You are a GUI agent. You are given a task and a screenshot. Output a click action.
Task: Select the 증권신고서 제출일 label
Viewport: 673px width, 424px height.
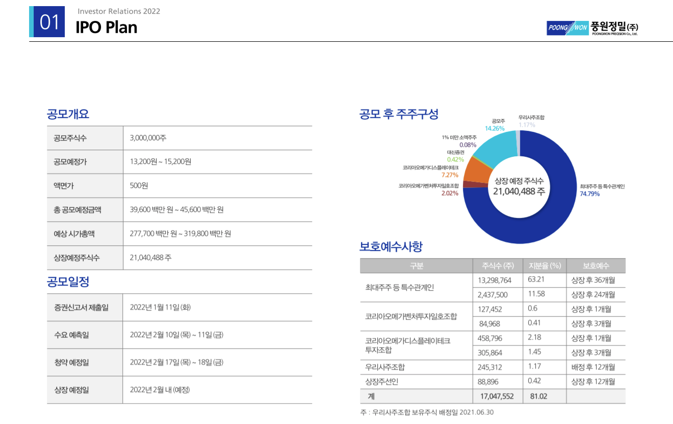81,307
